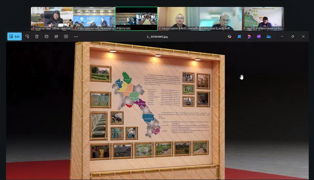Launch the pink-purple Designer icon

tap(249, 36)
